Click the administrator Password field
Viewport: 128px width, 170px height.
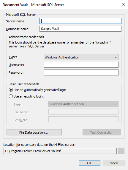81,72
